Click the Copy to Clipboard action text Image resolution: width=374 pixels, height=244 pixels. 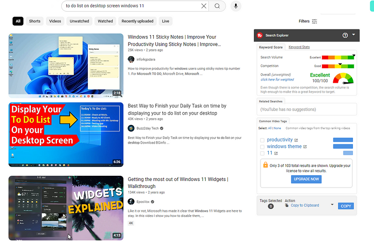(x=305, y=205)
